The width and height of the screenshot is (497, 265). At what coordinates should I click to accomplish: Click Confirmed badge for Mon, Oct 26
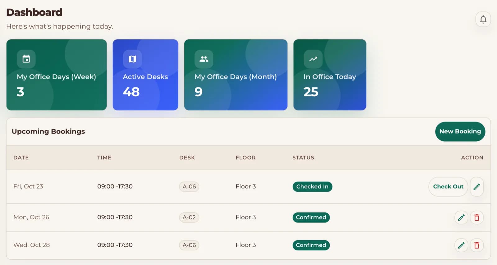(x=311, y=217)
